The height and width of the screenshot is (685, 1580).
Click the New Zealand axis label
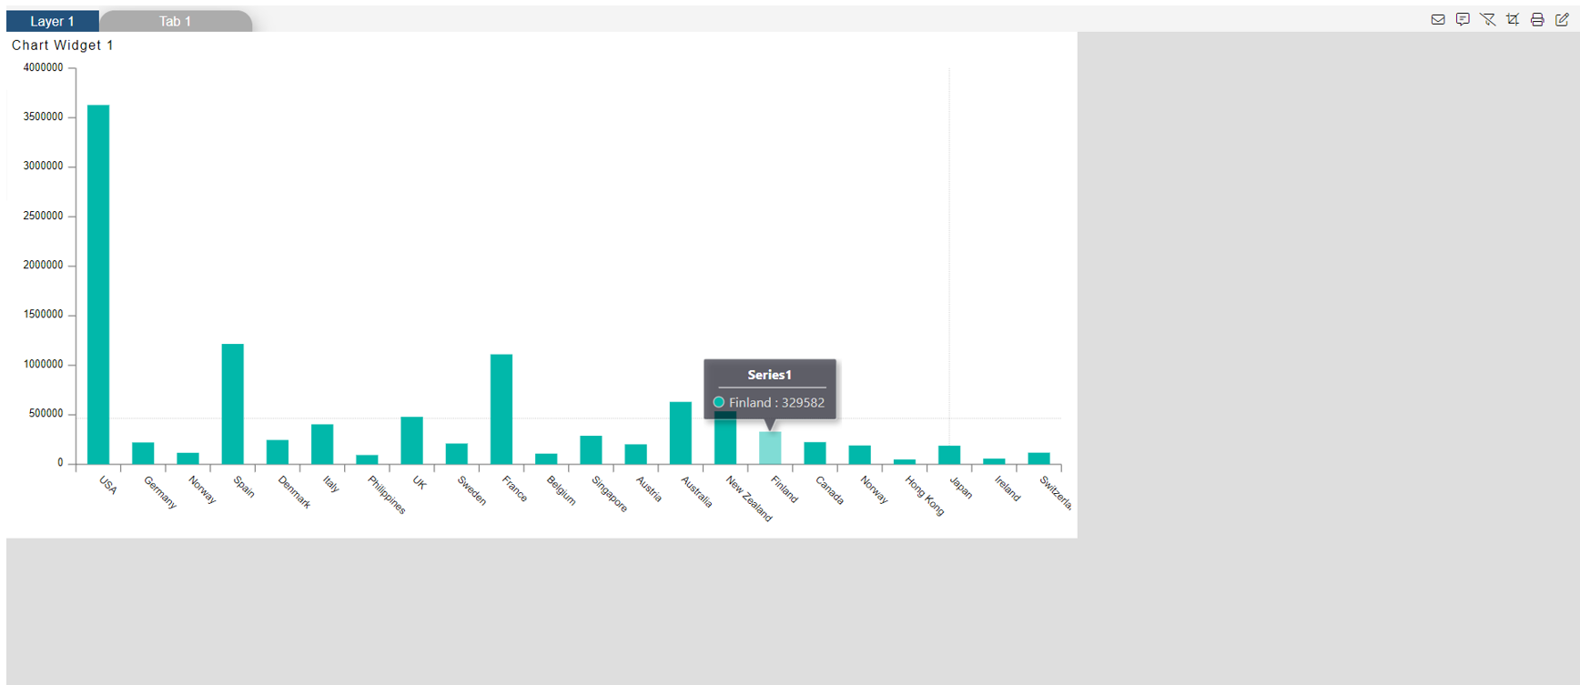tap(749, 499)
